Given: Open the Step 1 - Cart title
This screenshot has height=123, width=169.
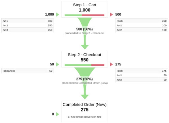Looking at the screenshot, I should pyautogui.click(x=84, y=5).
